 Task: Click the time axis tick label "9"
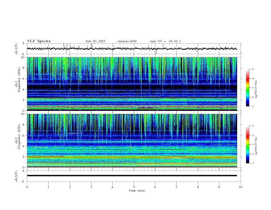pos(219,187)
